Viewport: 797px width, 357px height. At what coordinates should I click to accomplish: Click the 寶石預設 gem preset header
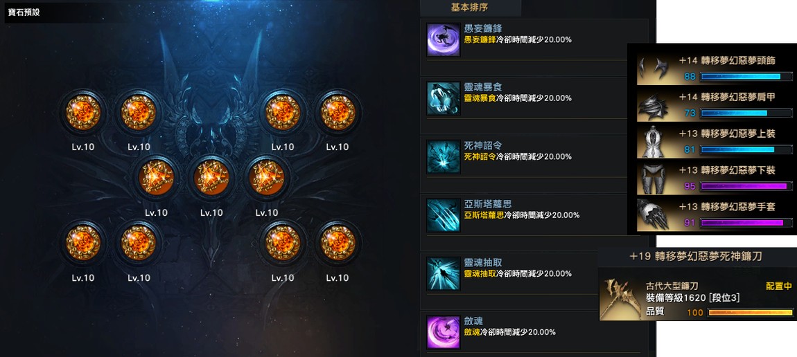click(x=24, y=12)
